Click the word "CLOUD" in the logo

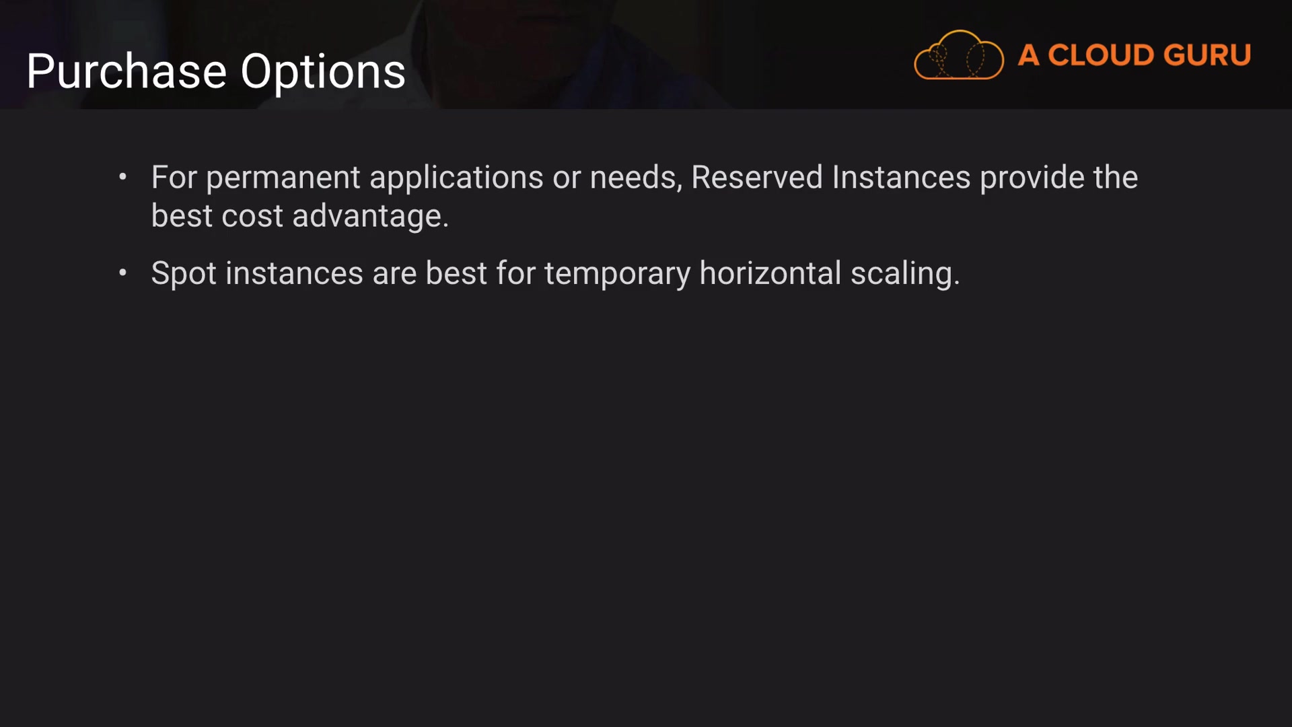point(1101,55)
